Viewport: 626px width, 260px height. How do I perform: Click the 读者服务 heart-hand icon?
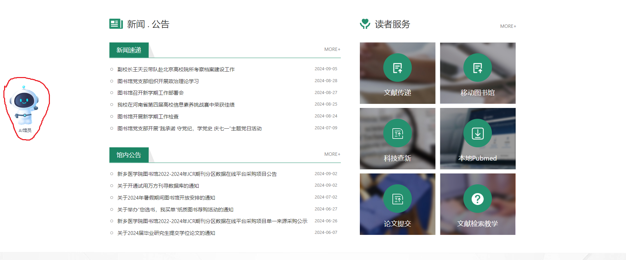(365, 24)
